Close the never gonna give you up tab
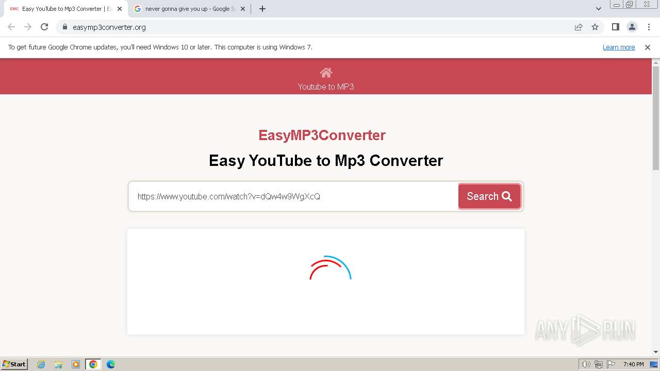This screenshot has width=660, height=371. click(243, 9)
